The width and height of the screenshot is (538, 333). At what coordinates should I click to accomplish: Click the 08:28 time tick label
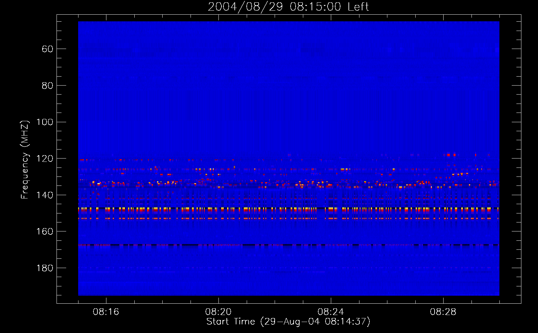tap(443, 312)
